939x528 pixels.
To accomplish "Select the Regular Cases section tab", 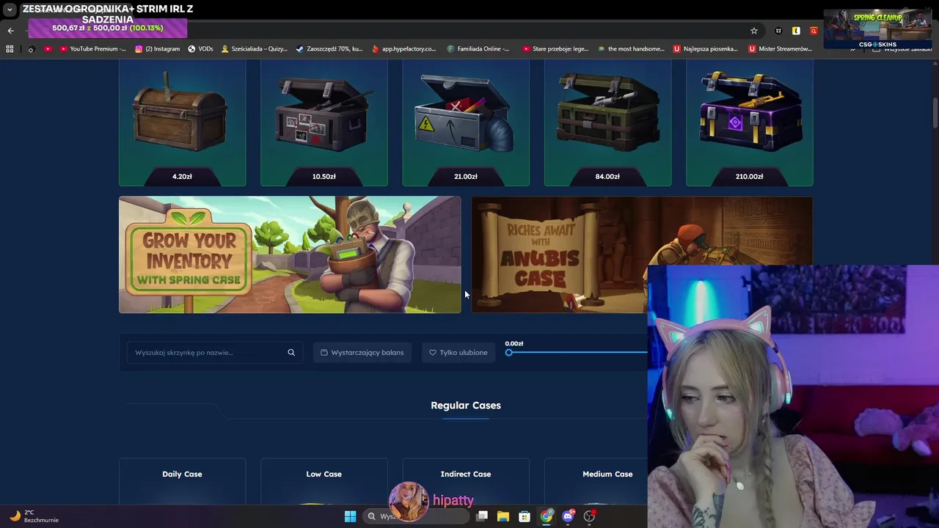I will [466, 406].
